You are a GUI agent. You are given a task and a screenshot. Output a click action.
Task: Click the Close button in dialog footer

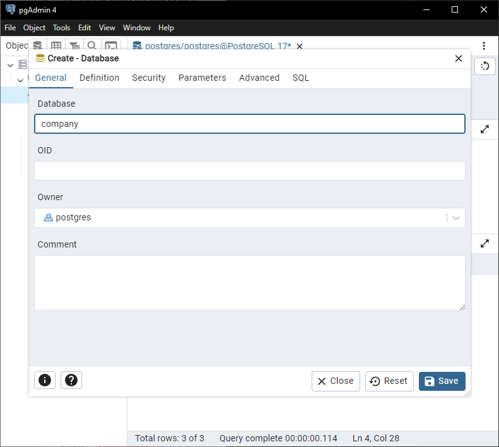coord(336,381)
